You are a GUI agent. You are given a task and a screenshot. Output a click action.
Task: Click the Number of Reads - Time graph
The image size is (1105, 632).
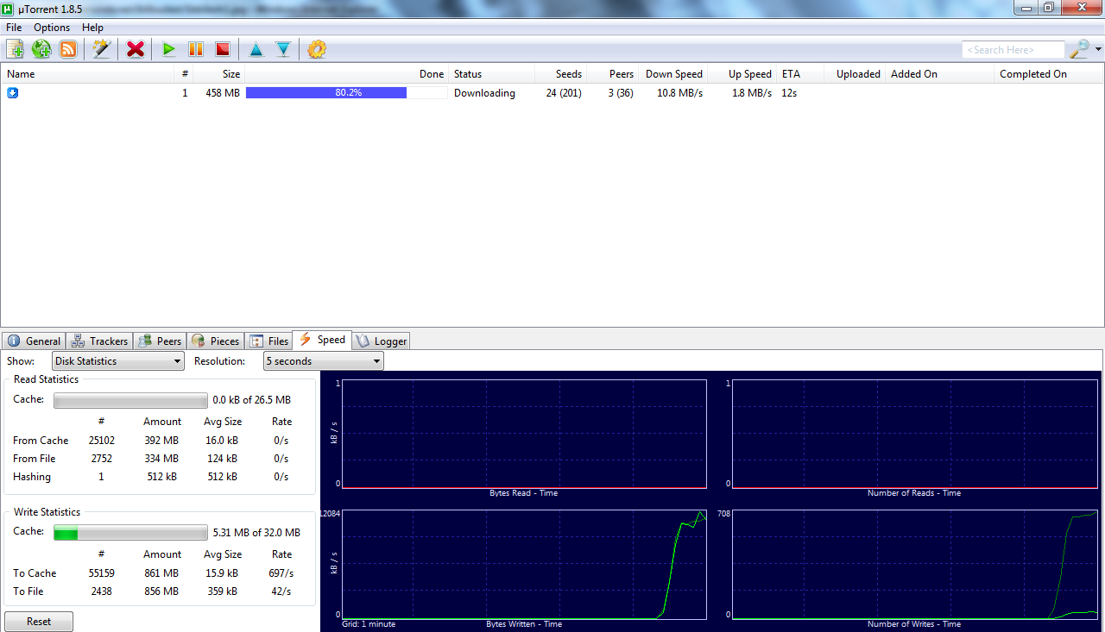tap(914, 435)
